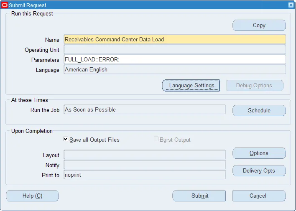Open Delivery Opts
The height and width of the screenshot is (211, 296).
(259, 170)
